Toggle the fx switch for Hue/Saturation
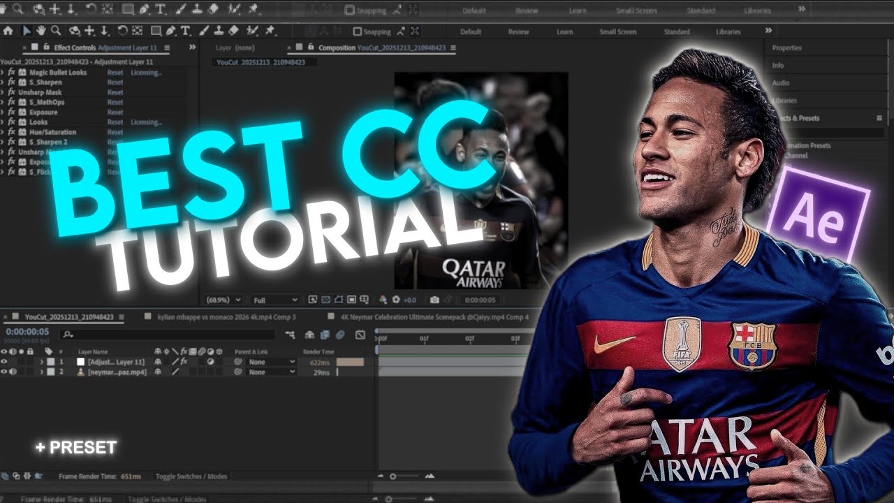The width and height of the screenshot is (894, 503). (x=11, y=132)
